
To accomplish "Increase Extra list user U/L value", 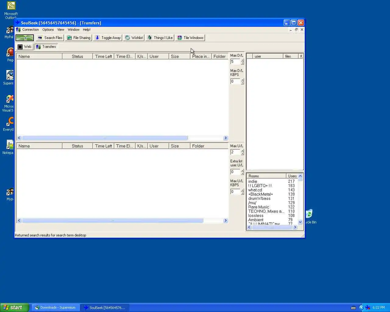I will point(242,170).
